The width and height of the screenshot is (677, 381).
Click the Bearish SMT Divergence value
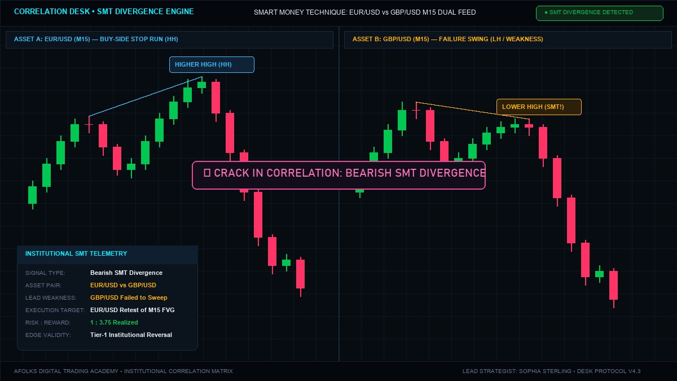coord(126,273)
